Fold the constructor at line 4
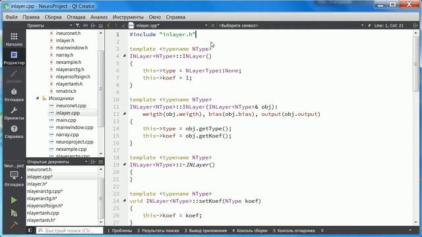 (x=125, y=55)
